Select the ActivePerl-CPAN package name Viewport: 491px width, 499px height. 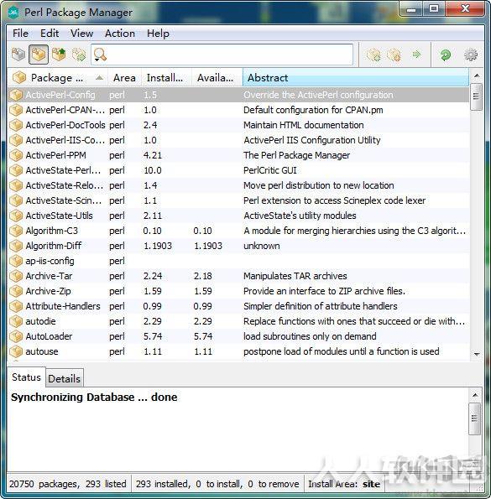click(x=65, y=110)
